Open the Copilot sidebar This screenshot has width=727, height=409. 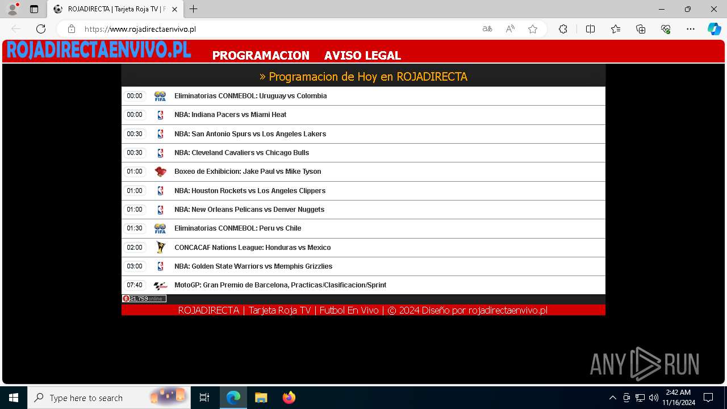pos(714,29)
